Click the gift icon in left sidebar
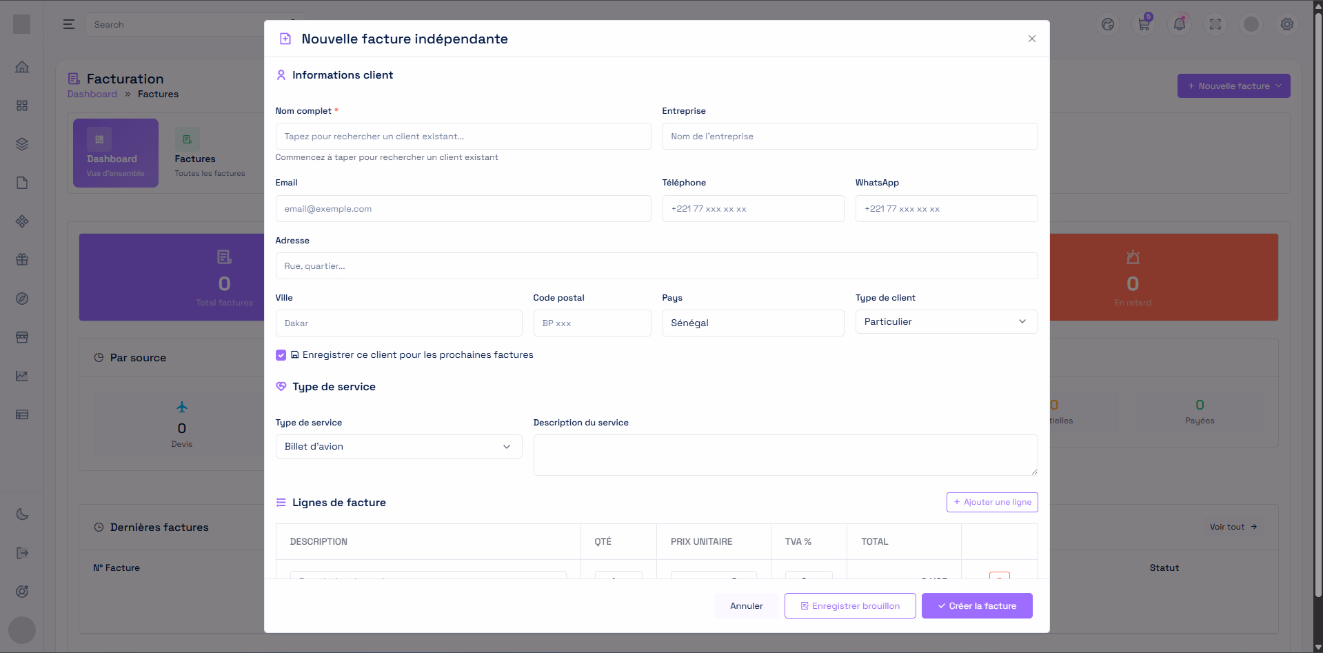Image resolution: width=1323 pixels, height=653 pixels. (x=22, y=260)
